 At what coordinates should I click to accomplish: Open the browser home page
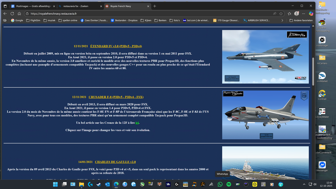tap(19, 14)
